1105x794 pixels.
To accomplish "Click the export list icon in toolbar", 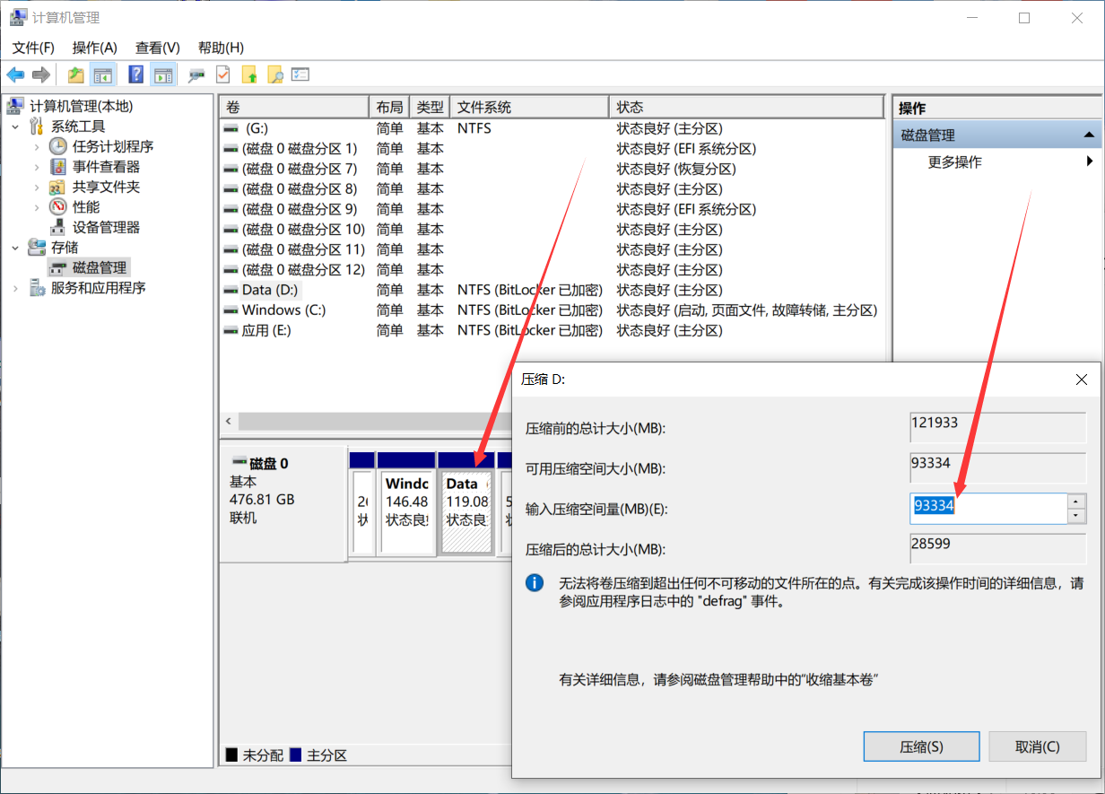I will 300,74.
